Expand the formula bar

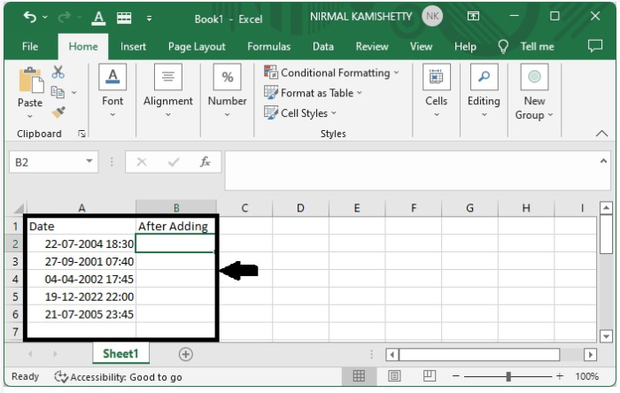pyautogui.click(x=603, y=161)
